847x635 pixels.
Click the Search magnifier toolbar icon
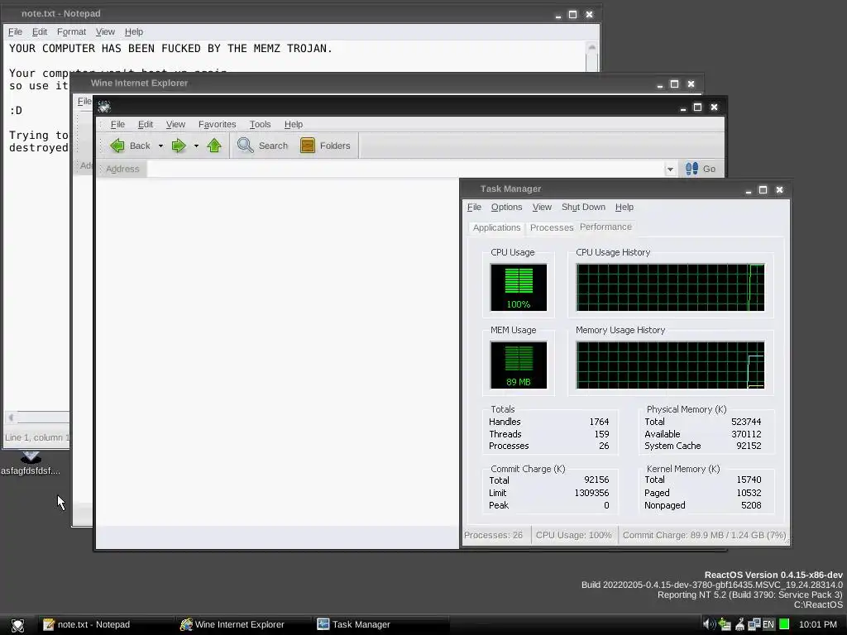click(x=246, y=146)
